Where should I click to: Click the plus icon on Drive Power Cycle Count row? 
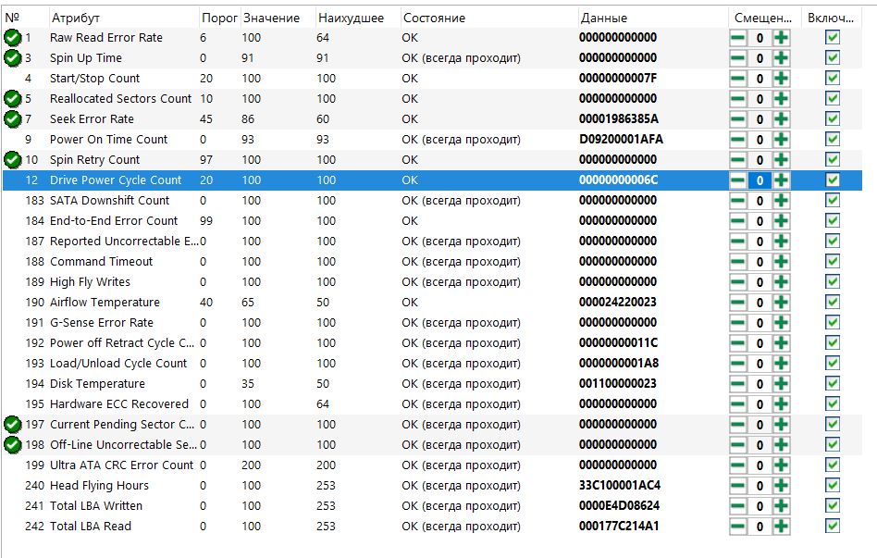click(x=781, y=180)
